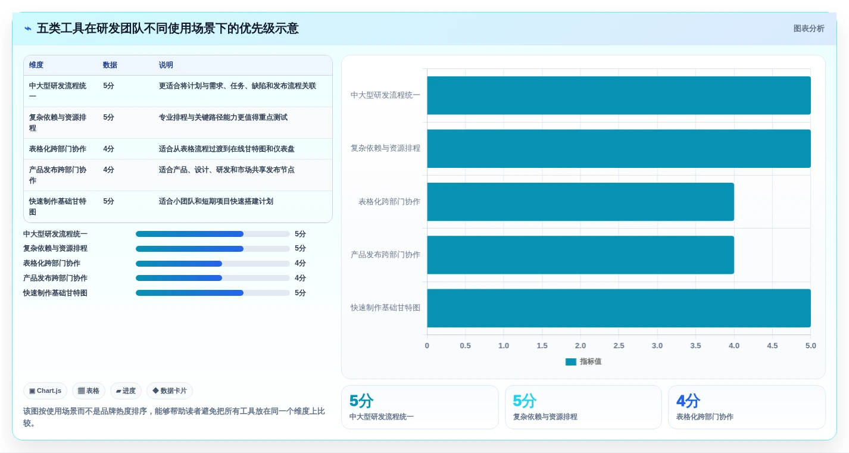Click description 适合产品、设计、研发和市场共享发布节点
The height and width of the screenshot is (453, 849).
click(x=227, y=170)
